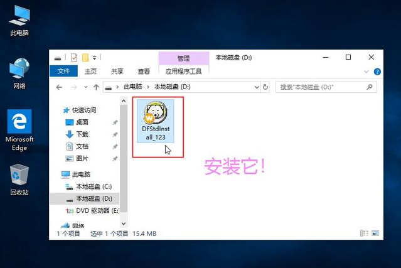Select the DFStdInstall_123 installer file
The width and height of the screenshot is (401, 268).
156,121
